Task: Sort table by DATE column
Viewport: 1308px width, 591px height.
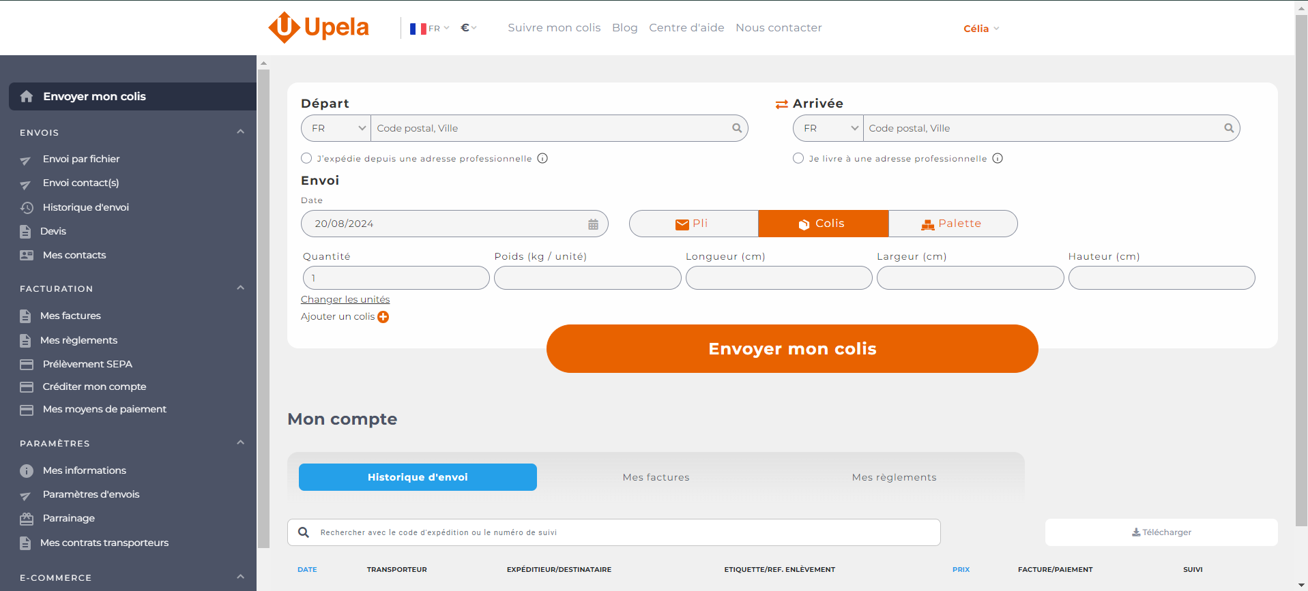Action: click(x=307, y=570)
